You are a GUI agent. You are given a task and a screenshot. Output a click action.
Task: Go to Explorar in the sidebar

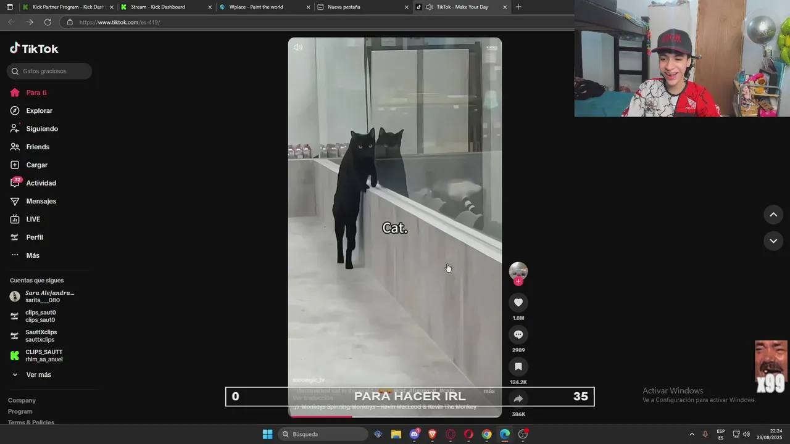pos(31,111)
